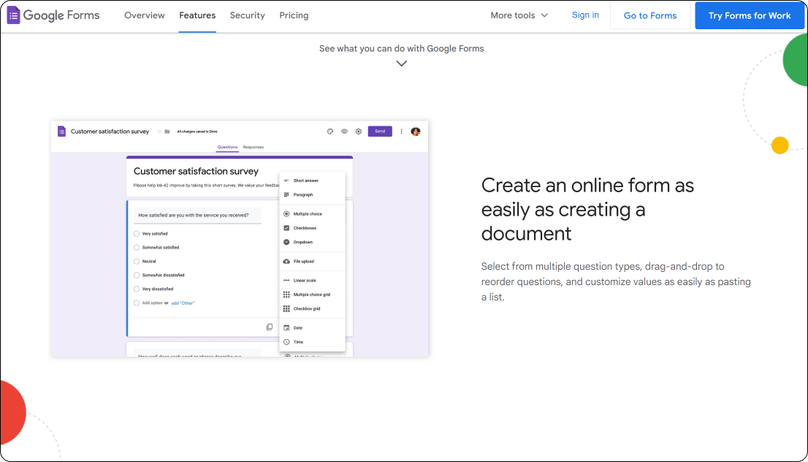The width and height of the screenshot is (808, 462).
Task: Click the duplicate question icon
Action: (x=270, y=327)
